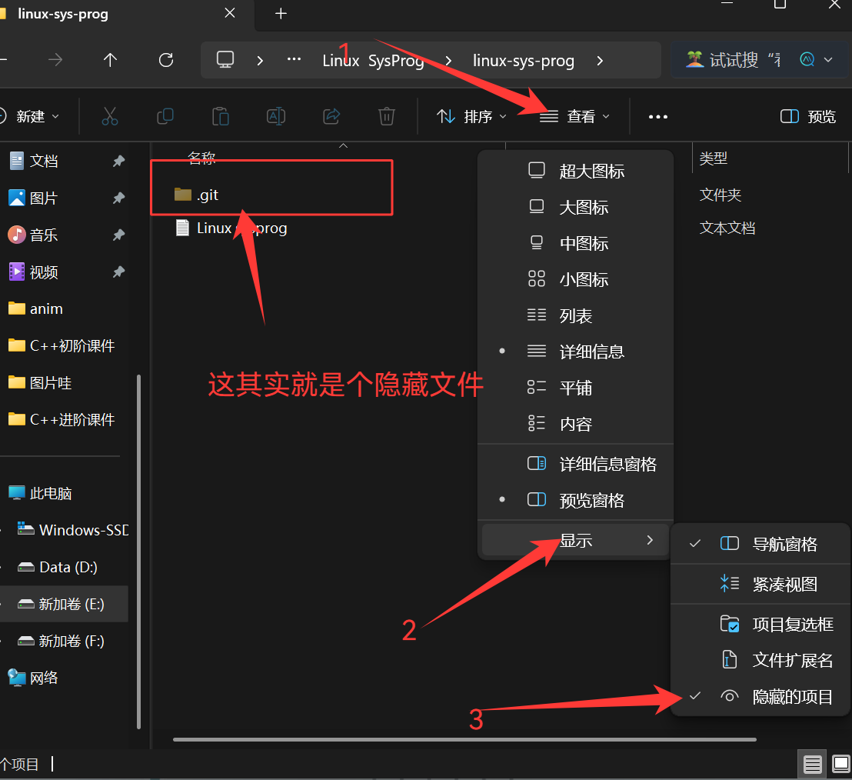Switch to details view icon in status bar
The height and width of the screenshot is (780, 852).
[812, 765]
